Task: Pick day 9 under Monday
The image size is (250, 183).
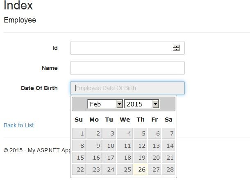Action: pyautogui.click(x=94, y=145)
